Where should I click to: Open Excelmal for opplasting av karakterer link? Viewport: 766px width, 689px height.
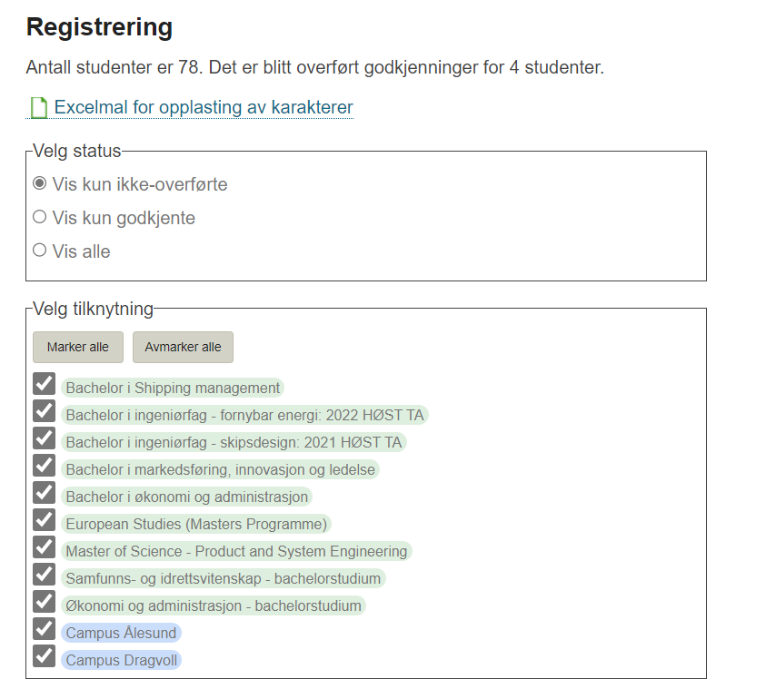click(204, 107)
